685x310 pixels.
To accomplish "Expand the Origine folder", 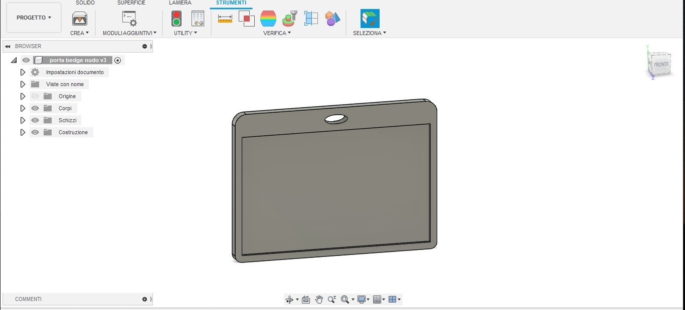I will pyautogui.click(x=23, y=96).
